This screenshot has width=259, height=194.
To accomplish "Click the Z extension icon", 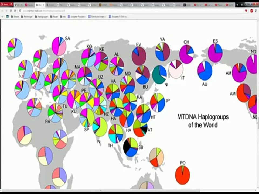I will (256, 11).
